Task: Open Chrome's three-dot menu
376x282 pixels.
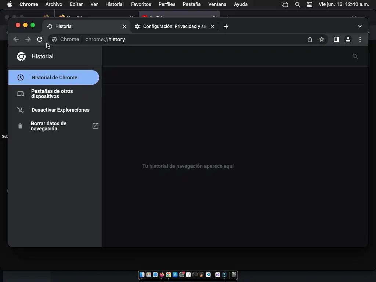Action: (360, 39)
